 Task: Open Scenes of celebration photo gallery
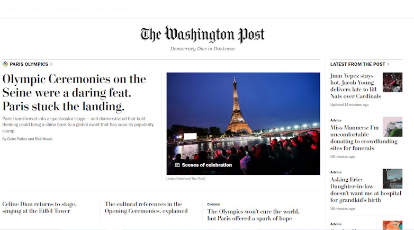(x=207, y=165)
